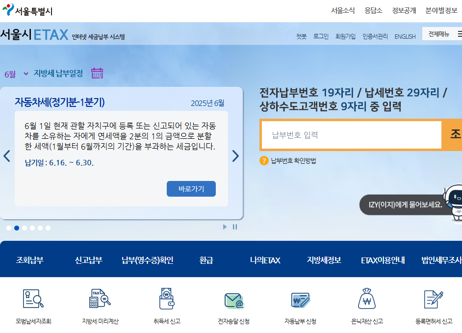This screenshot has height=333, width=462.
Task: Open the 자동납부 신청 icon
Action: pyautogui.click(x=300, y=300)
